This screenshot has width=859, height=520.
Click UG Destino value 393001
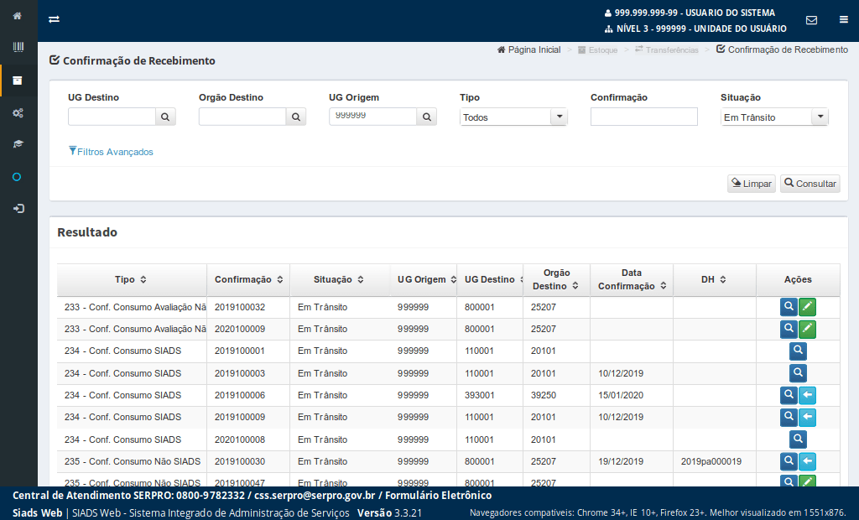coord(479,395)
